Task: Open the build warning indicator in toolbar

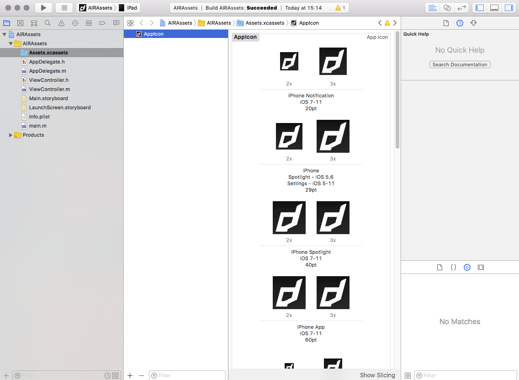Action: (340, 8)
